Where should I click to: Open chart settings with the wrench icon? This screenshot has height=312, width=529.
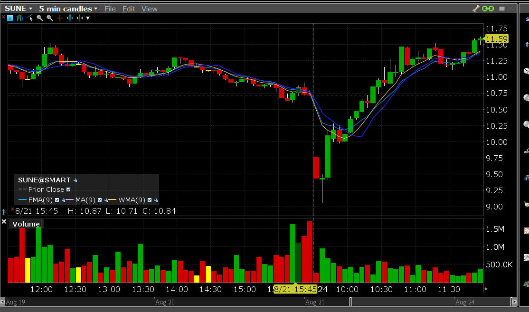coord(476,9)
